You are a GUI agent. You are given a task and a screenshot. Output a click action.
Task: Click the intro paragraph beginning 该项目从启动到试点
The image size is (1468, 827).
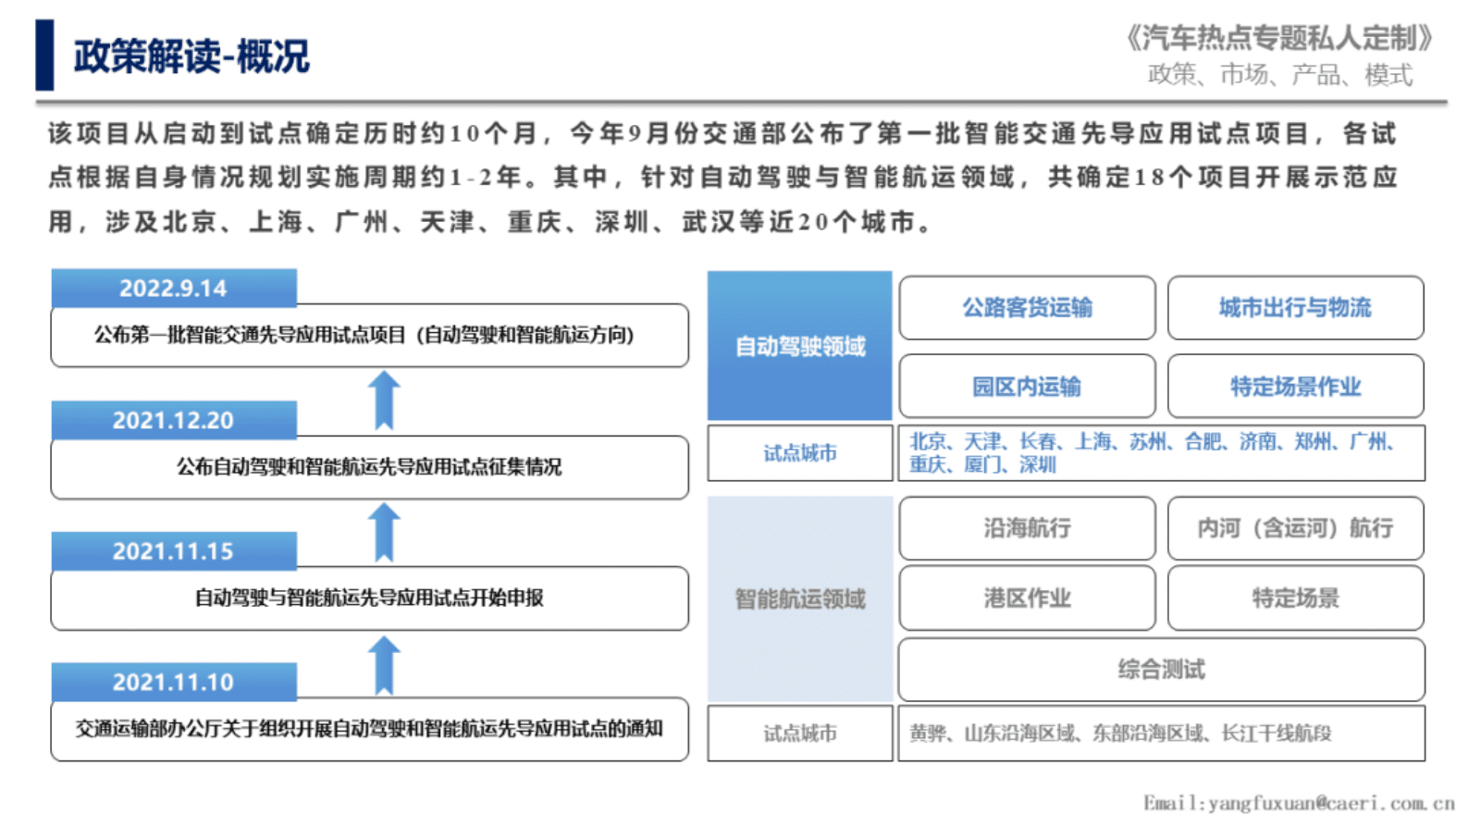pos(722,178)
